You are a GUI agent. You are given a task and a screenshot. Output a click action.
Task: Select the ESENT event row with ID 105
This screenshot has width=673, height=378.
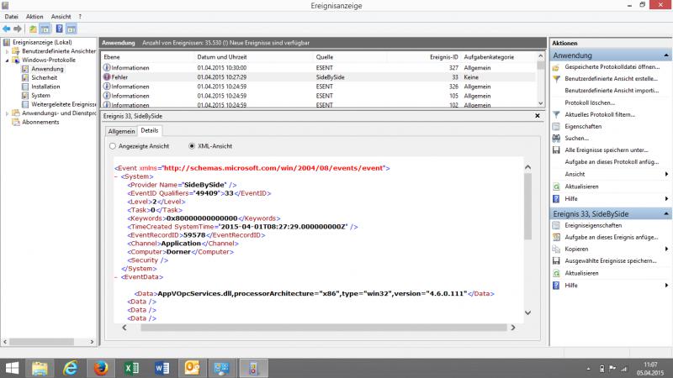[319, 96]
